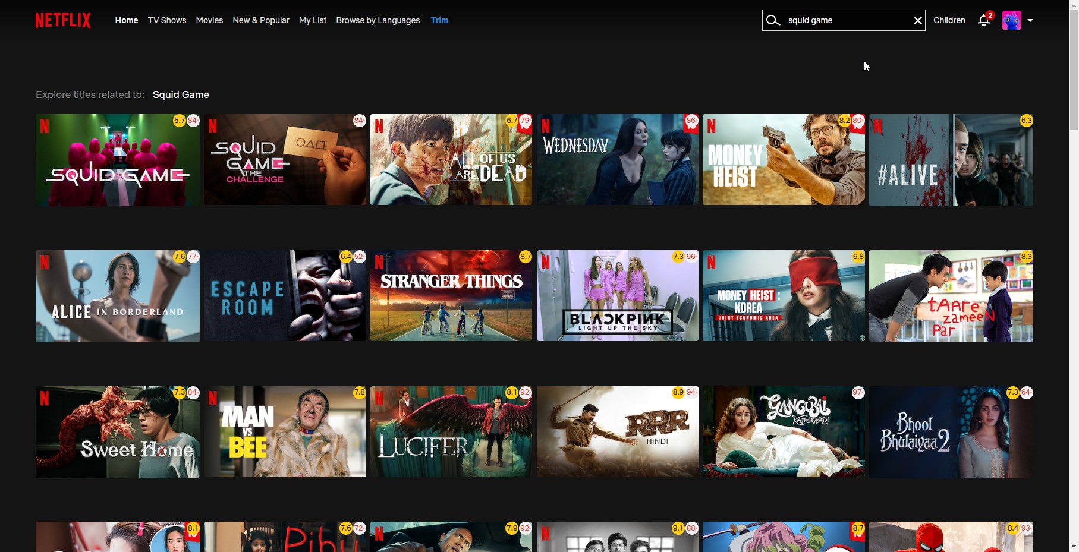Screen dimensions: 1079x552
Task: Open the Movies menu item
Action: [x=209, y=20]
